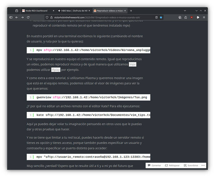215x177 pixels.
Task: Close the HBO Max tab
Action: [x=89, y=11]
